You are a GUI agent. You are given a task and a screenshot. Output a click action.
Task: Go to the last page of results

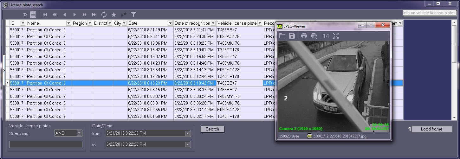94,14
